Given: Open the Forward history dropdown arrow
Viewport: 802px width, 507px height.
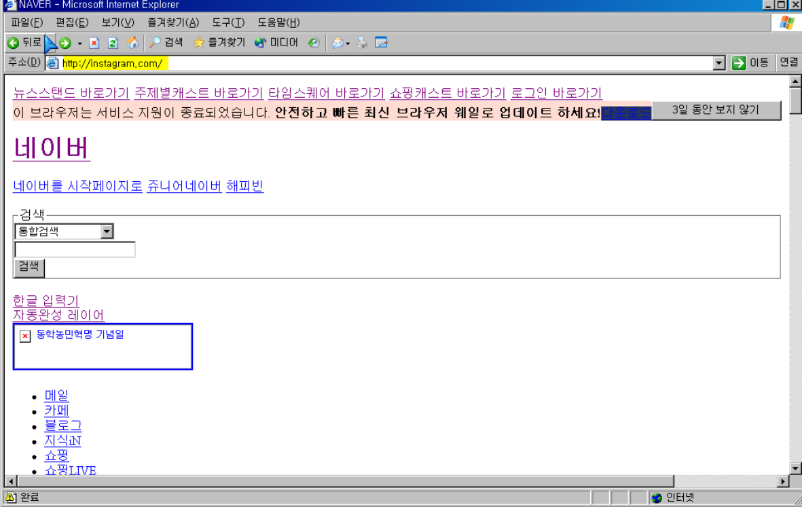Looking at the screenshot, I should pos(79,43).
